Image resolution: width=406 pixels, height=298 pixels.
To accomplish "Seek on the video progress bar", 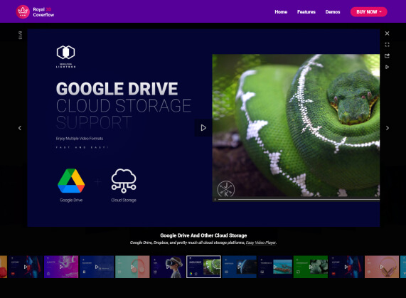I will click(299, 200).
